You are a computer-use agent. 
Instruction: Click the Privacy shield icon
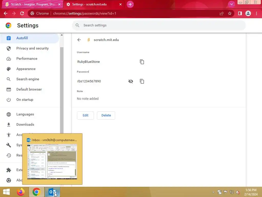[9, 48]
